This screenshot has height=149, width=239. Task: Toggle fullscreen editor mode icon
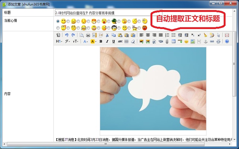pyautogui.click(x=227, y=35)
